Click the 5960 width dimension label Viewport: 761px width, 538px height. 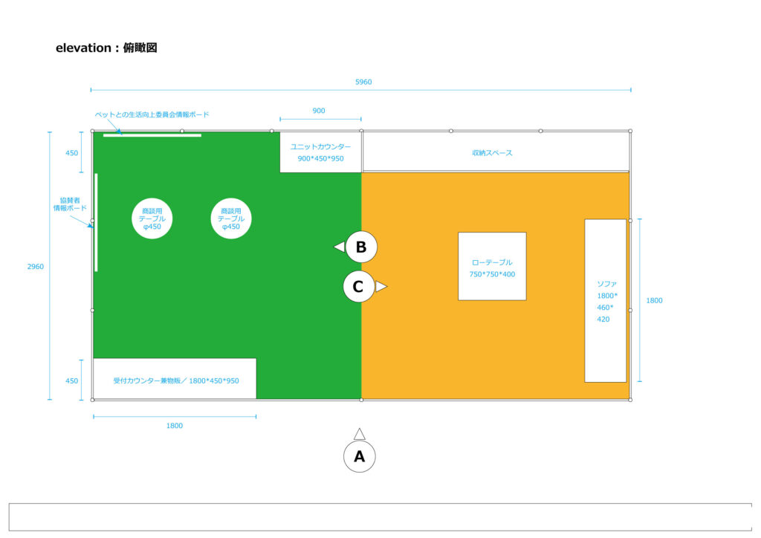point(363,82)
